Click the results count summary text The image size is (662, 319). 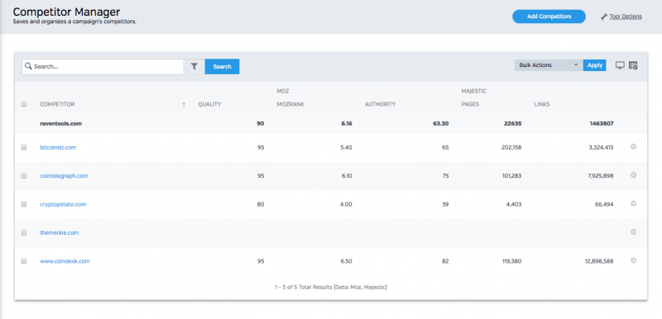(x=331, y=287)
